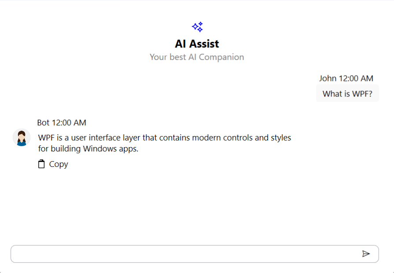Click the message input field at the bottom
This screenshot has width=394, height=273.
point(176,254)
